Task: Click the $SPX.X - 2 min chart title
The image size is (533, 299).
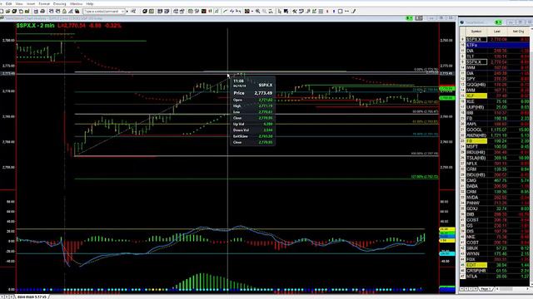Action: point(35,26)
